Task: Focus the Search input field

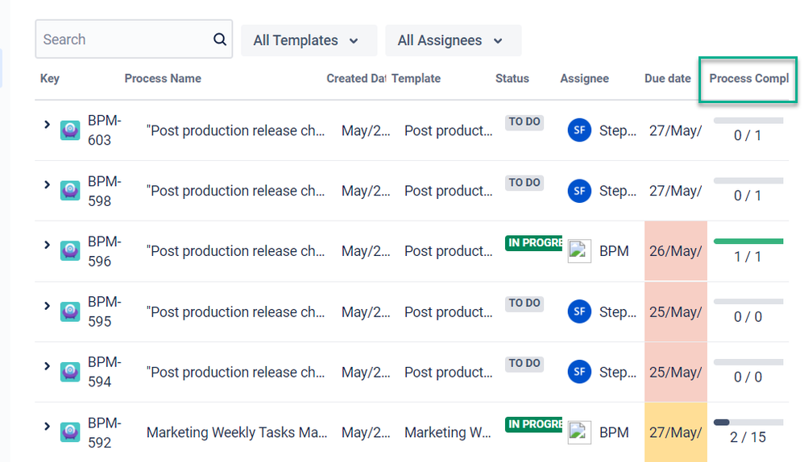Action: [126, 39]
